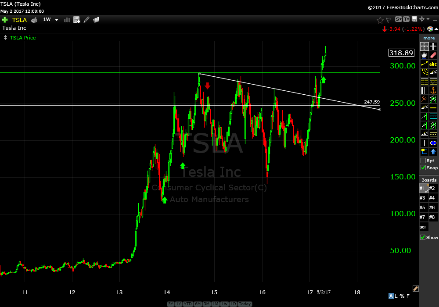Expand the 'more' drawing tools section
This screenshot has width=439, height=307.
(x=429, y=38)
